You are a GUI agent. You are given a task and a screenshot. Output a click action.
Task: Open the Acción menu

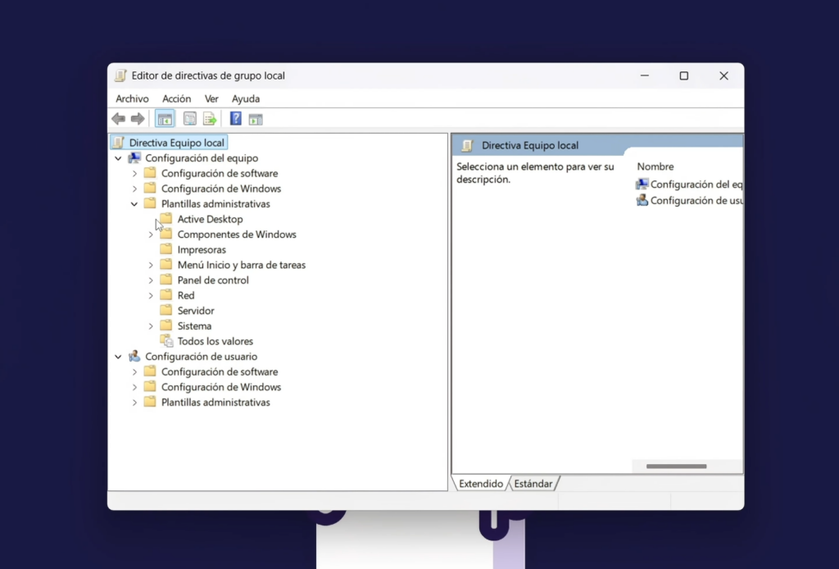[x=176, y=98]
